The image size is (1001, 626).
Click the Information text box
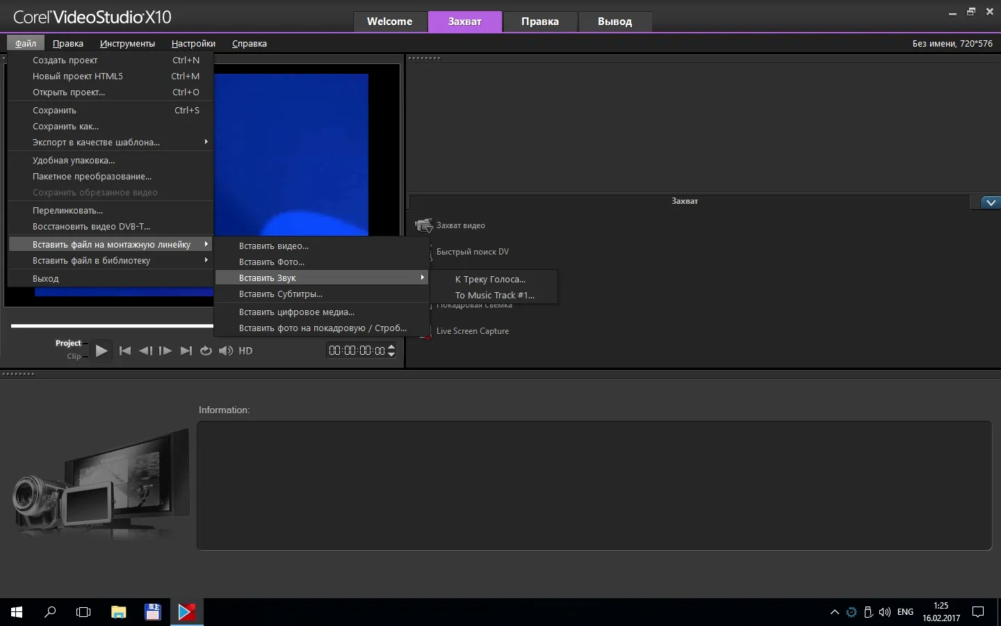(x=594, y=485)
